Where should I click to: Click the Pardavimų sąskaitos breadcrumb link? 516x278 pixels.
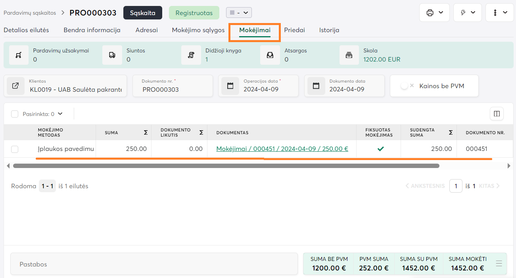[x=30, y=13]
